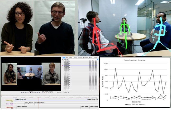The height and width of the screenshot is (125, 171).
Task: Select the Gaze-P006 tier label
Action: click(x=9, y=104)
